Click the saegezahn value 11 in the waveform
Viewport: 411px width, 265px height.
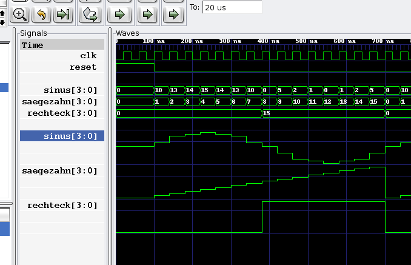312,102
